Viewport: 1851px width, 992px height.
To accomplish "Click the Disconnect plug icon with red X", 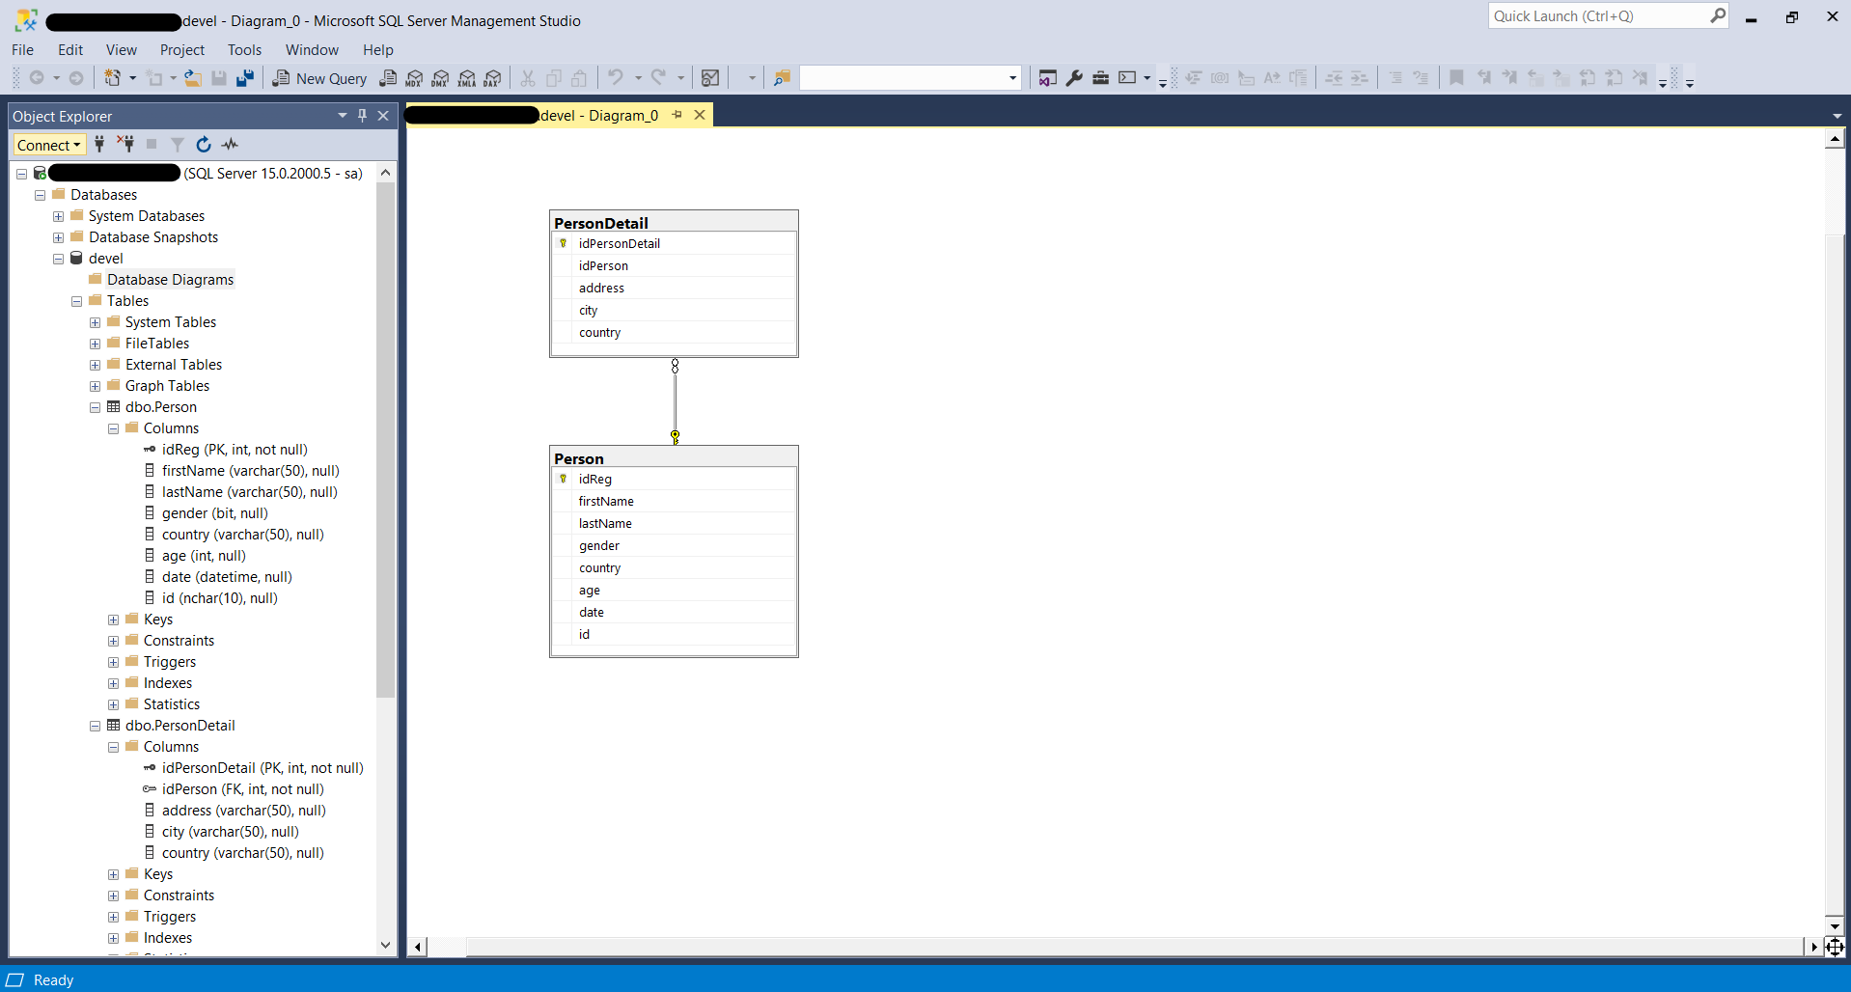I will 125,145.
